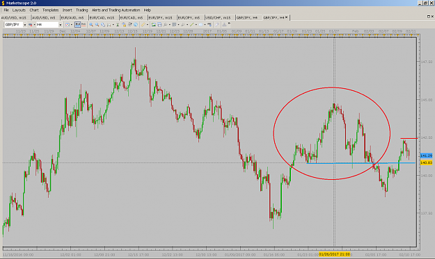Click the save-chart-as-image picture icon
The width and height of the screenshot is (435, 259).
(153, 24)
